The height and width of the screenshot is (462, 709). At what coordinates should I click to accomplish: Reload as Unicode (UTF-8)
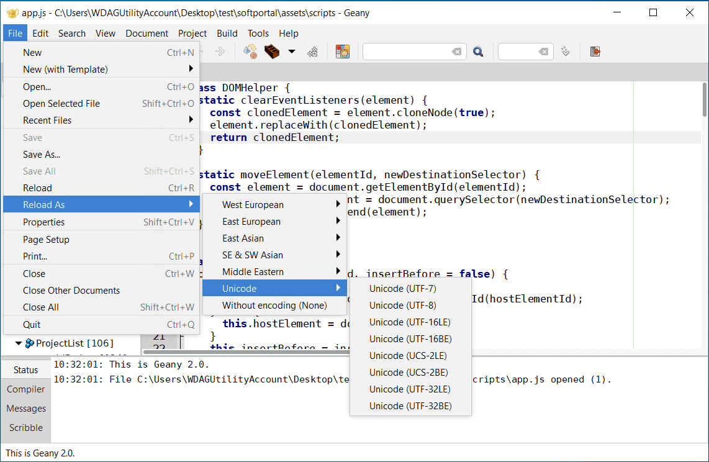[x=410, y=305]
